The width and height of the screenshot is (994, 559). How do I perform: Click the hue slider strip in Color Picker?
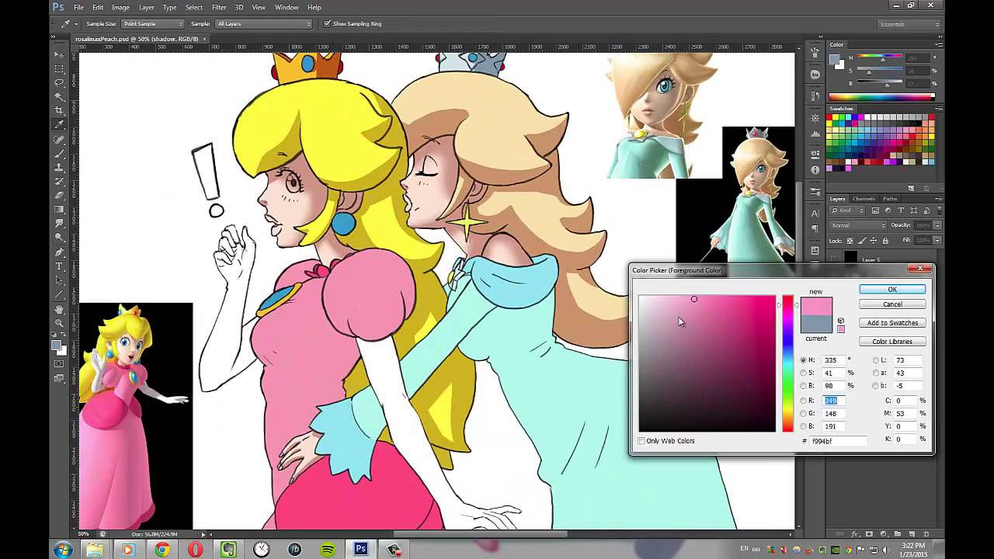pyautogui.click(x=787, y=363)
